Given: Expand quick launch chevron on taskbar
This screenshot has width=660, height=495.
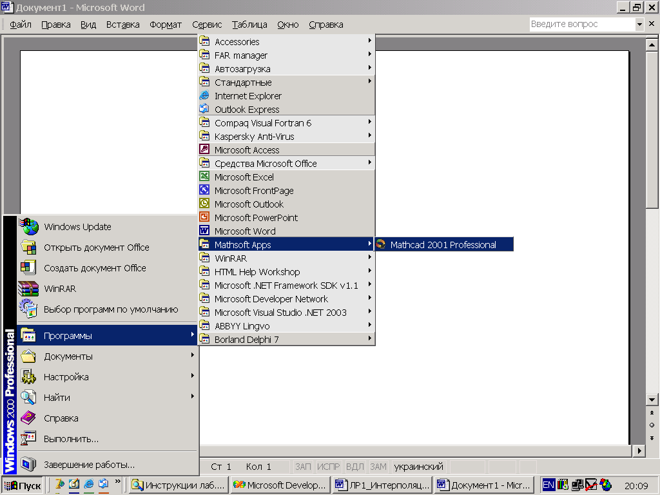Looking at the screenshot, I should point(117,481).
